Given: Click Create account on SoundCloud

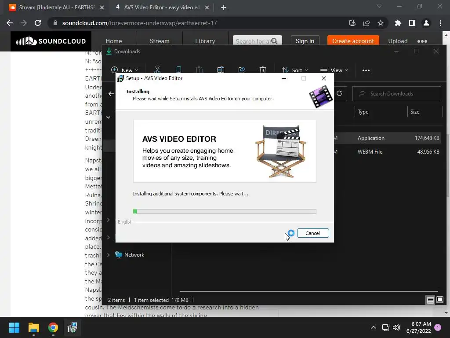Looking at the screenshot, I should (x=353, y=41).
